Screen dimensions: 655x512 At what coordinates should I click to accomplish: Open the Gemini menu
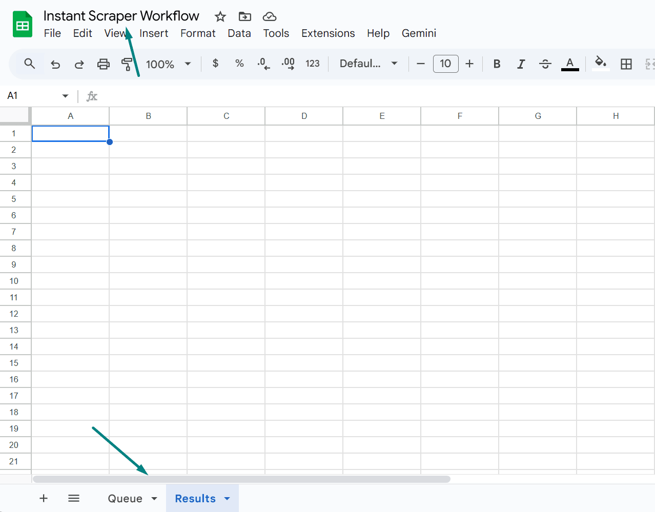coord(419,33)
